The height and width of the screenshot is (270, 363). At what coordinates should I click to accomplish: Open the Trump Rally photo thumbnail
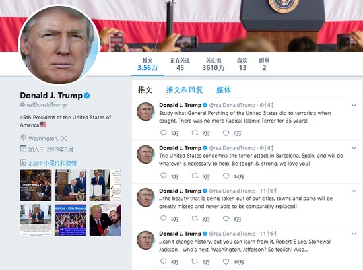36,185
